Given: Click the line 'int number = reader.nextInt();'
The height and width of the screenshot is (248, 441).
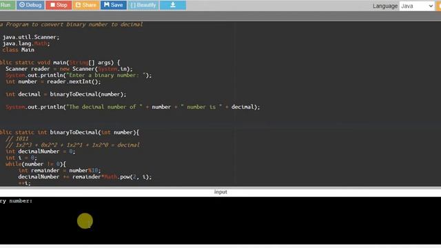Looking at the screenshot, I should pos(53,81).
